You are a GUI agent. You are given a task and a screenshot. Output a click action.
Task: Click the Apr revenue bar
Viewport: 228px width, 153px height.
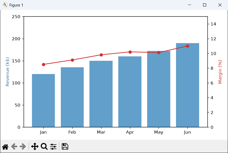tap(130, 92)
